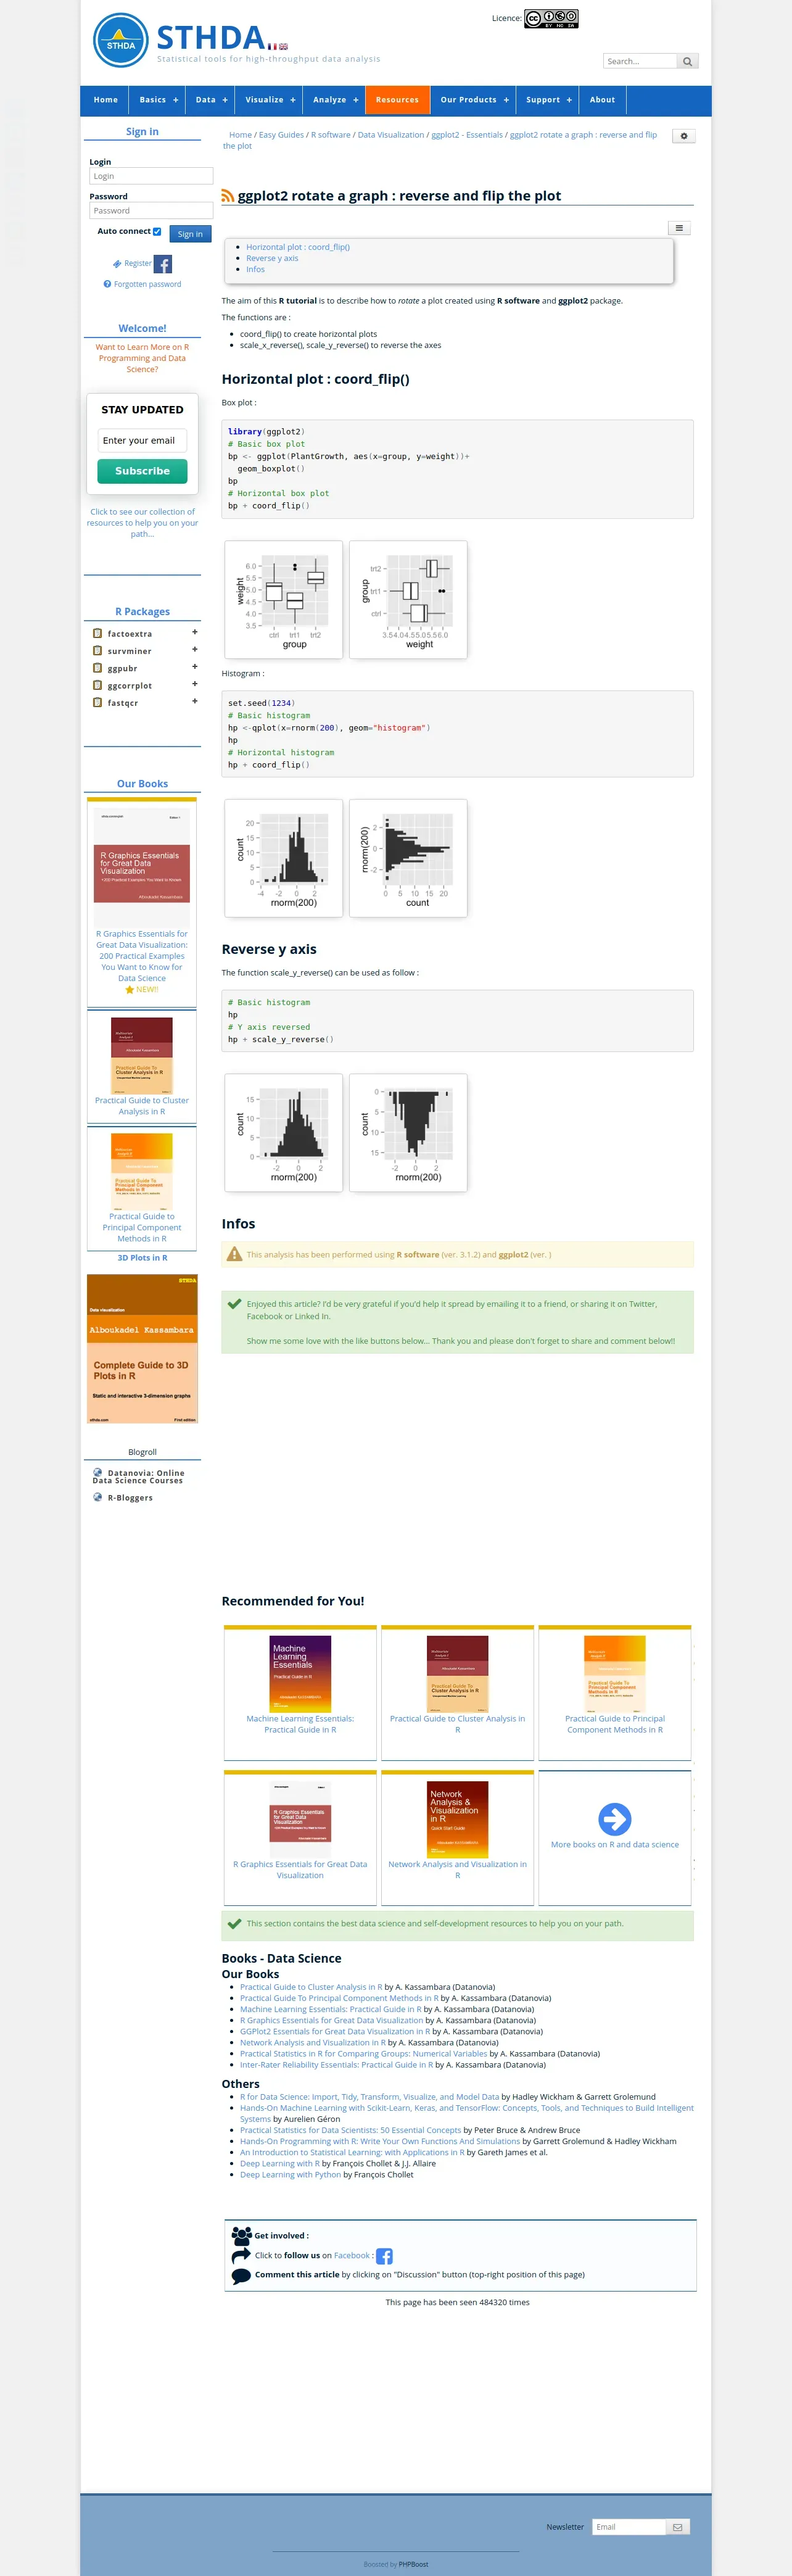Open Network Analysis and Visualization book cover
Viewport: 792px width, 2576px height.
tap(458, 1819)
